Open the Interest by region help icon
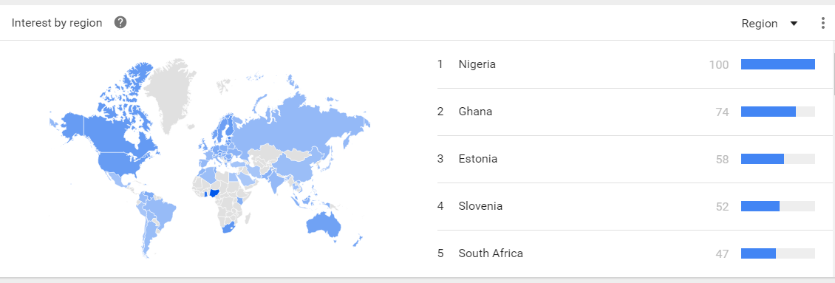 click(x=121, y=23)
